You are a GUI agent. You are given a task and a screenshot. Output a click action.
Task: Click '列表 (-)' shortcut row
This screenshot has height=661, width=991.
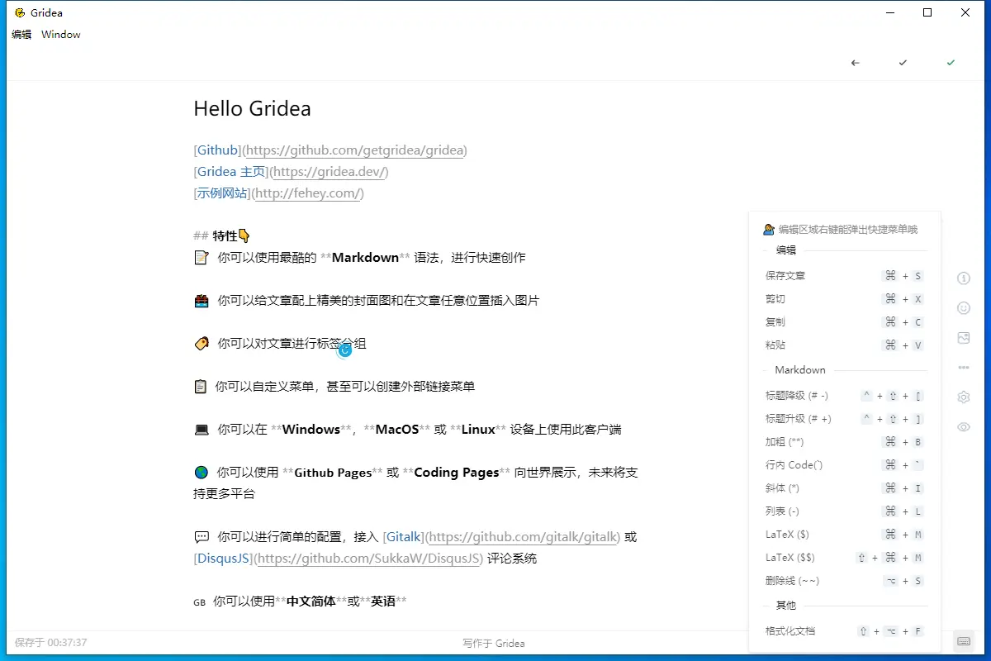tap(844, 511)
